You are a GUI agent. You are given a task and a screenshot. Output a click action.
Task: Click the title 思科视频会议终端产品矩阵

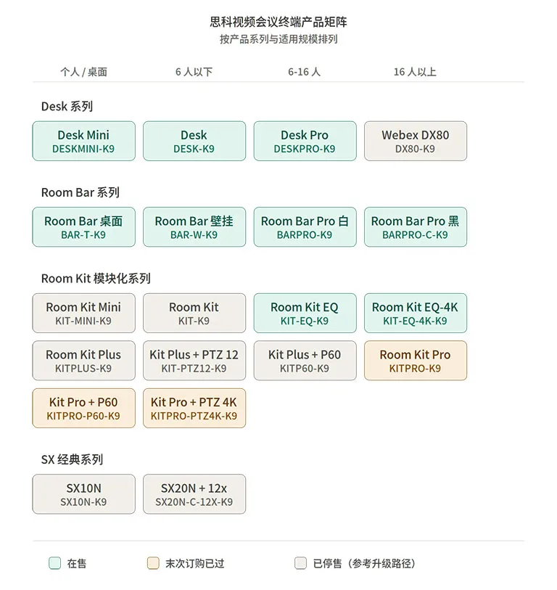click(x=278, y=22)
